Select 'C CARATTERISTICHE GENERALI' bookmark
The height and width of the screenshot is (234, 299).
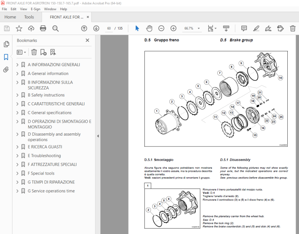(56, 104)
